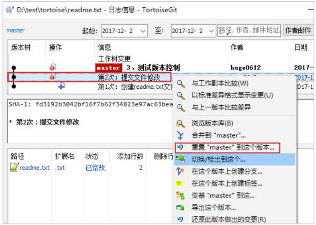Click the modified action icon in the 第2次 commit row
This screenshot has width=316, height=225.
click(x=53, y=77)
